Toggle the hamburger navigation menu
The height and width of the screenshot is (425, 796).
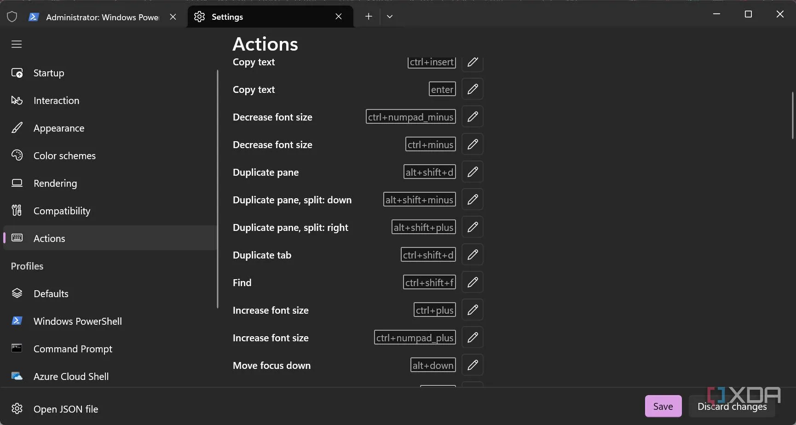point(17,44)
